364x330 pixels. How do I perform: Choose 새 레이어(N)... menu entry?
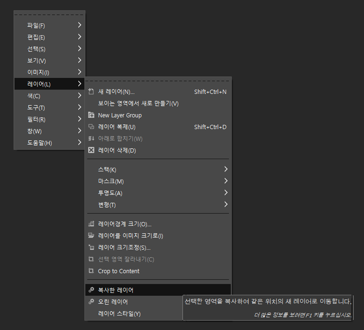pos(158,92)
